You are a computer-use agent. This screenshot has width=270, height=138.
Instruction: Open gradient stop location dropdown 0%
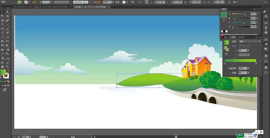(x=248, y=73)
